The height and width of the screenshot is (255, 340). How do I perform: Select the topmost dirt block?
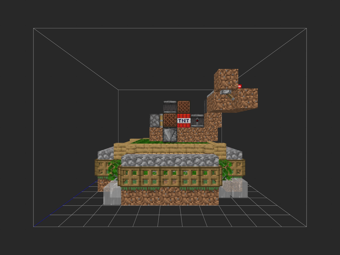click(226, 79)
